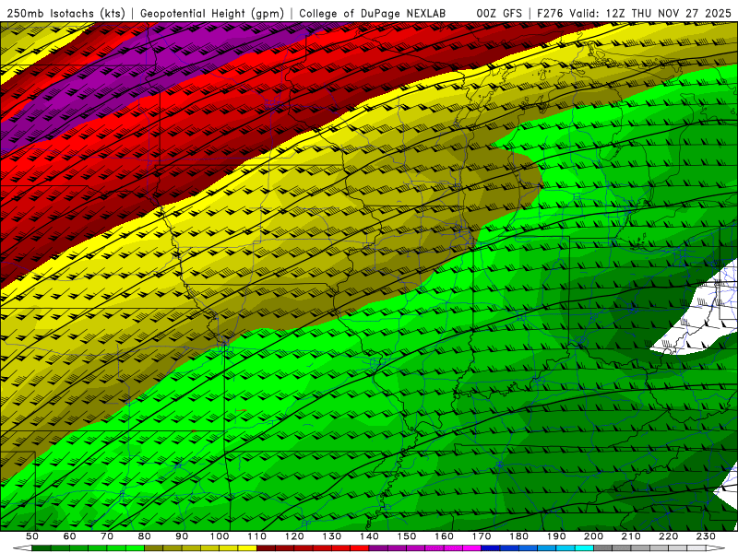This screenshot has width=738, height=553.
Task: Select the 140 knot legend number
Action: (x=369, y=536)
